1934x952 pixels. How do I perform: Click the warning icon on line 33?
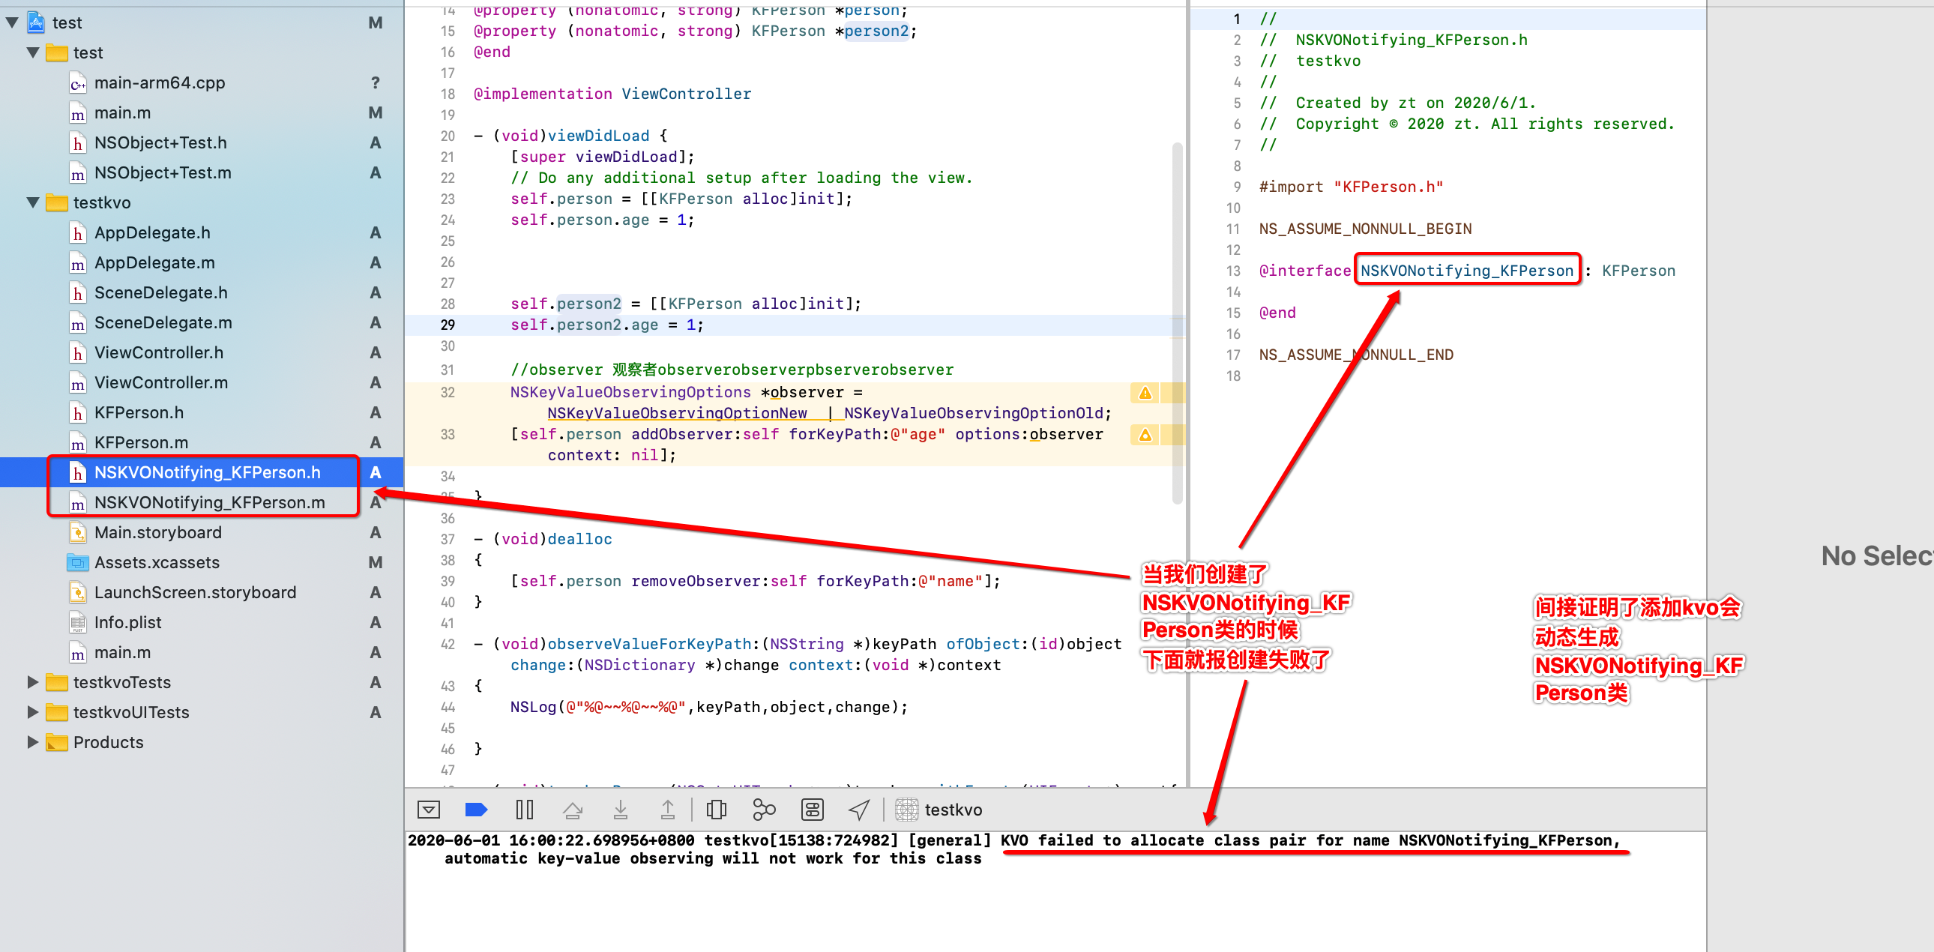pos(1145,435)
